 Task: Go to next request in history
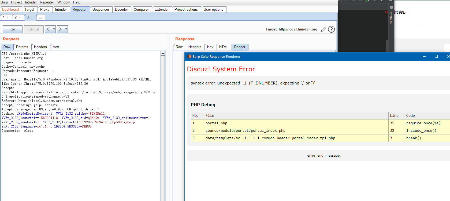coord(60,29)
